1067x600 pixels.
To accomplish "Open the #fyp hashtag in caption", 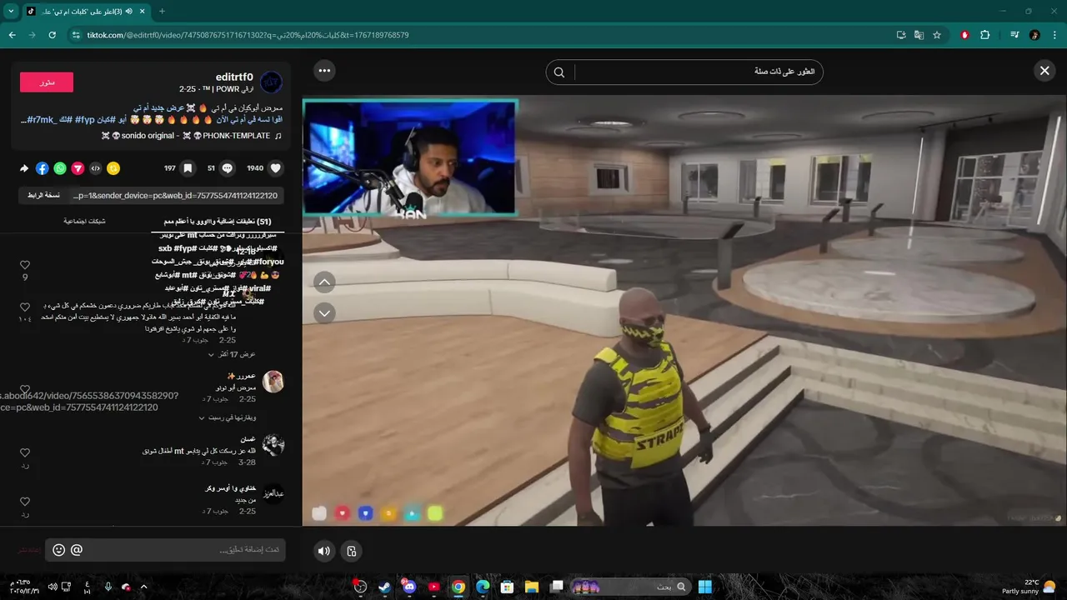I will (x=85, y=120).
